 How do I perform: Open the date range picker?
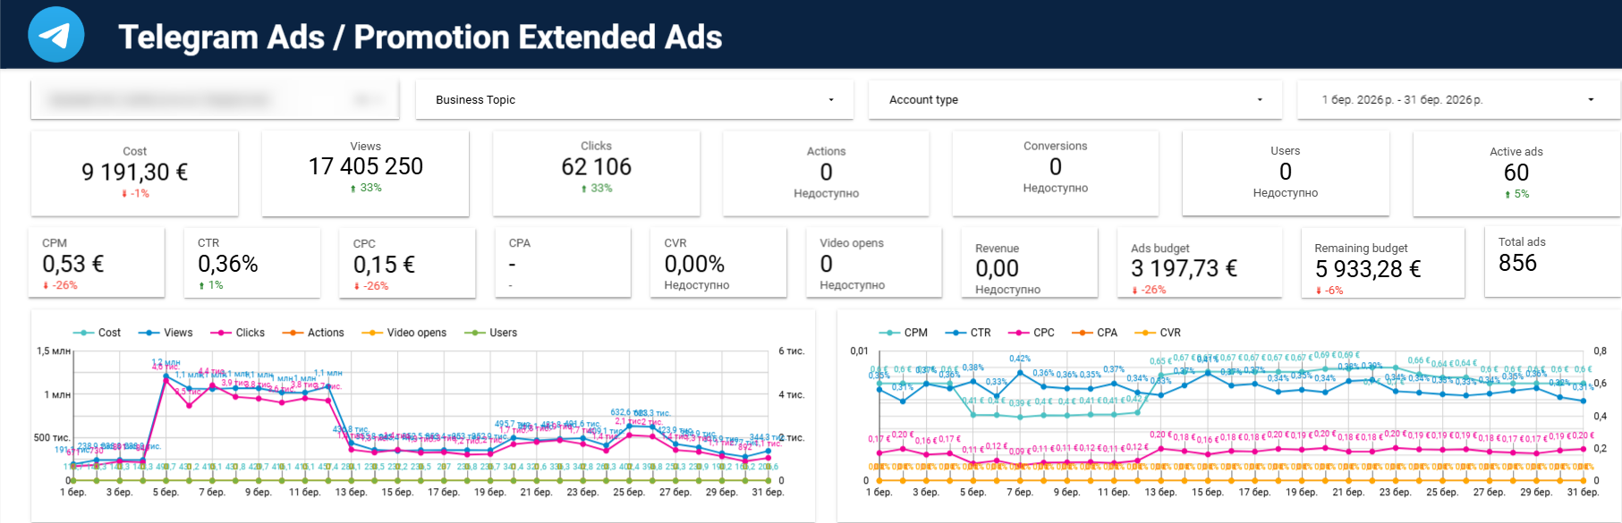click(1457, 100)
